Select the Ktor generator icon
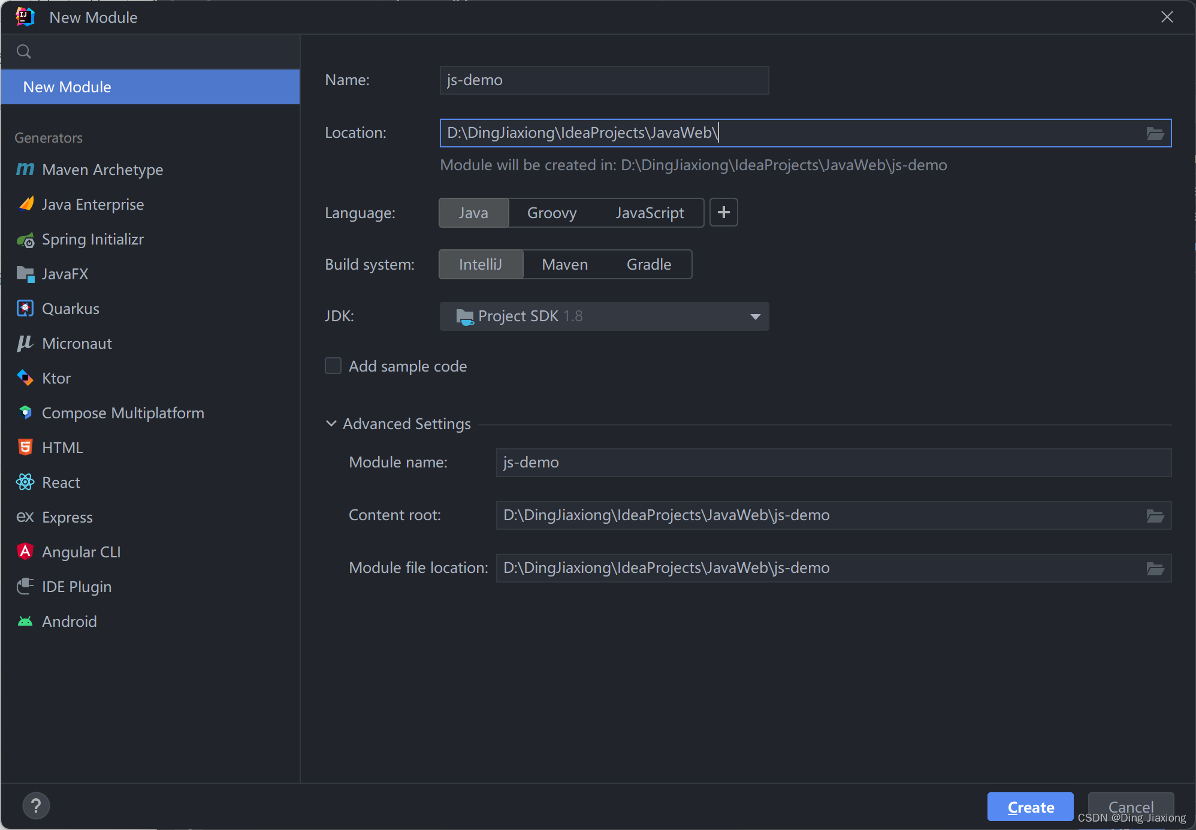This screenshot has height=830, width=1196. (x=25, y=378)
